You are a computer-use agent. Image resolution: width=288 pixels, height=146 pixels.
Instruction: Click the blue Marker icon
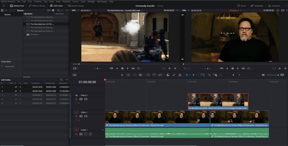tap(194, 75)
